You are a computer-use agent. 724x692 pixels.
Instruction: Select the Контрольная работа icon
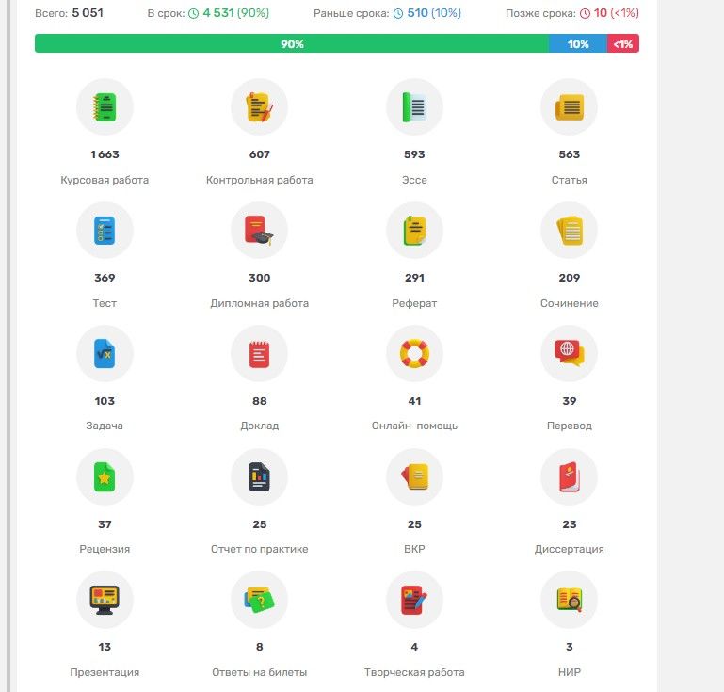[x=259, y=107]
